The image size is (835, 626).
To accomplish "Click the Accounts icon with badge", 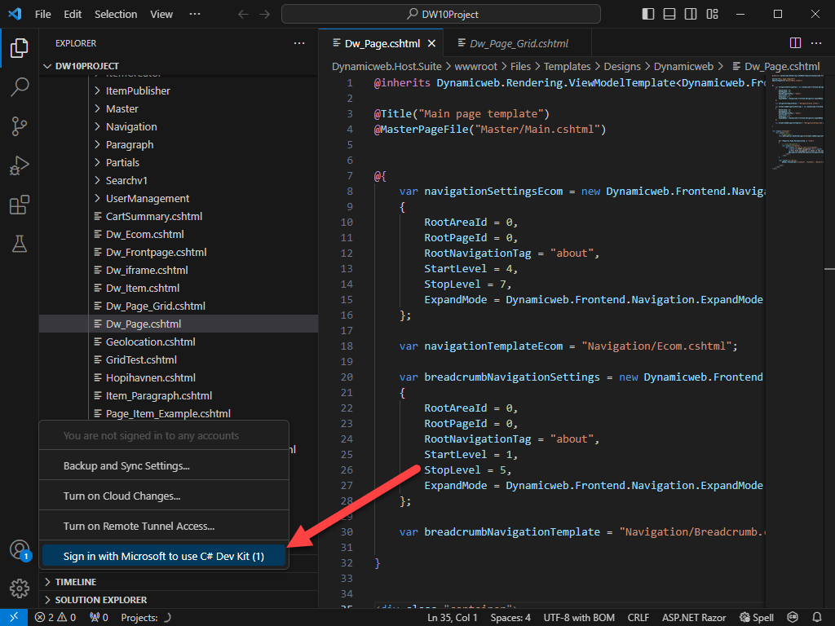I will (x=20, y=550).
